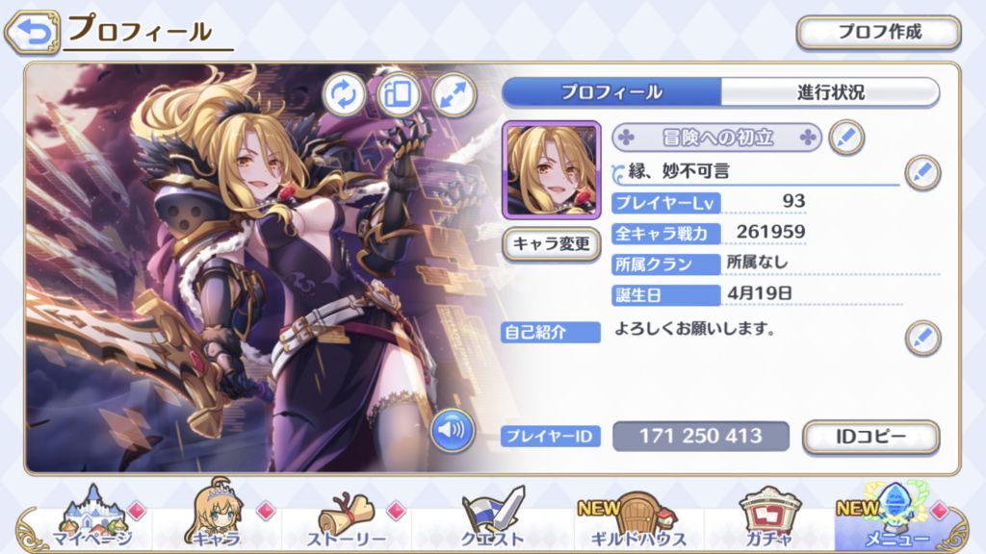The height and width of the screenshot is (554, 986).
Task: Go to クエスト sword and flag icon
Action: pos(492,517)
